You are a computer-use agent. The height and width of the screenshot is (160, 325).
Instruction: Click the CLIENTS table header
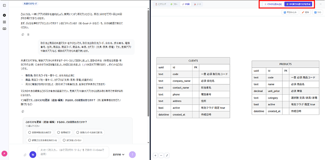pos(193,61)
